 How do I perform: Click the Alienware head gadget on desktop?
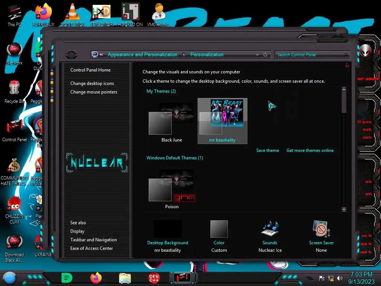pyautogui.click(x=365, y=51)
